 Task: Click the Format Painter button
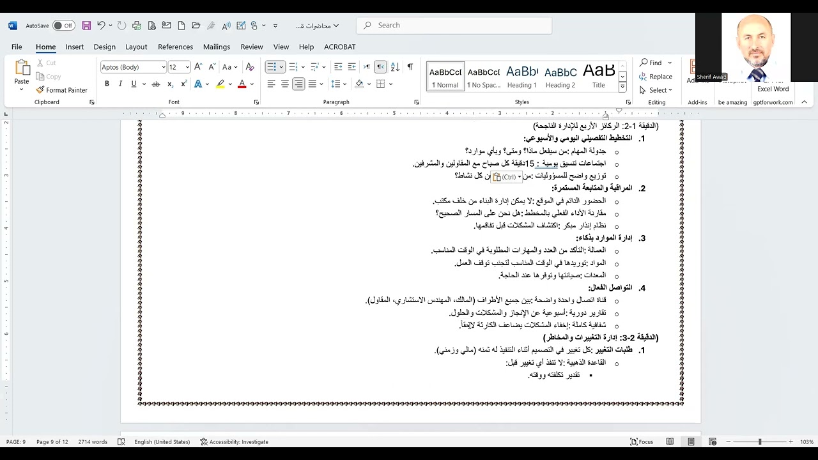pyautogui.click(x=62, y=90)
